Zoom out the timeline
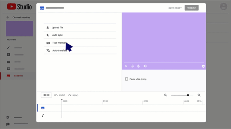The image size is (231, 129). pos(165,95)
